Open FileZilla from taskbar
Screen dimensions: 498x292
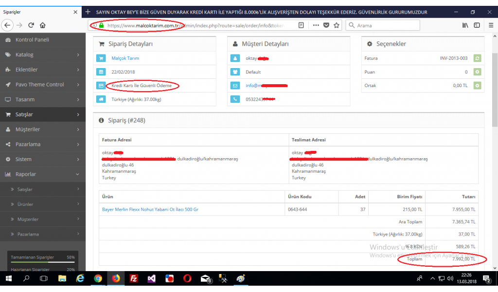[134, 279]
